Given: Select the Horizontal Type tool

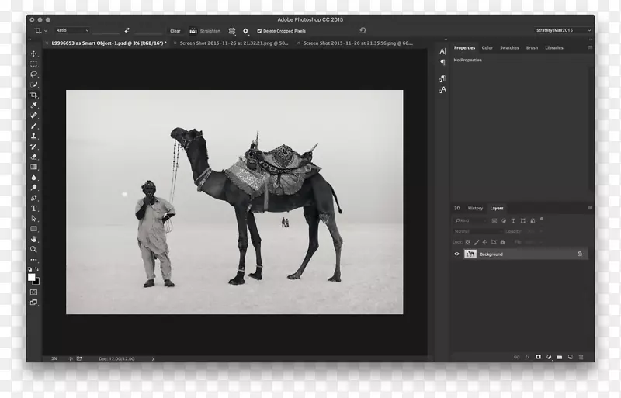Looking at the screenshot, I should click(33, 208).
